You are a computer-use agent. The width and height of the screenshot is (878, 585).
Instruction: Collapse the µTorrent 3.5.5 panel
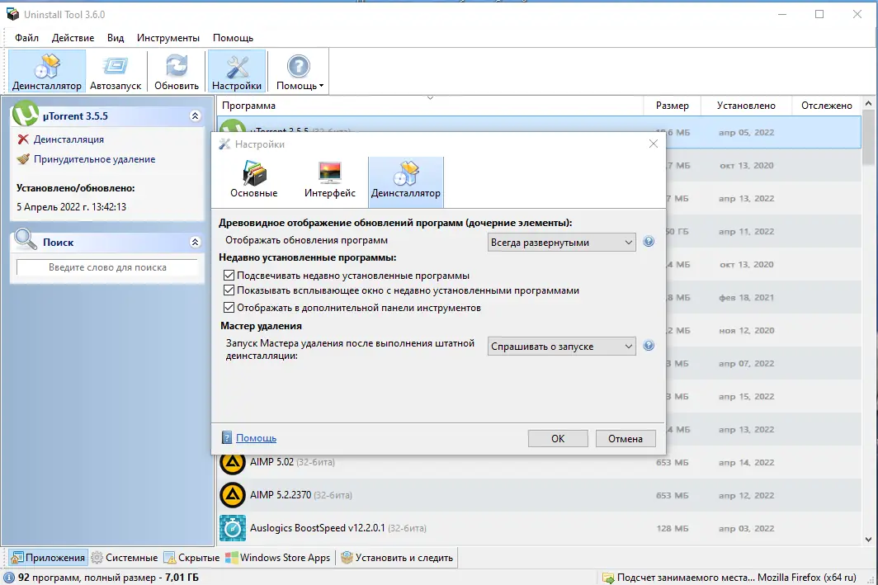195,116
